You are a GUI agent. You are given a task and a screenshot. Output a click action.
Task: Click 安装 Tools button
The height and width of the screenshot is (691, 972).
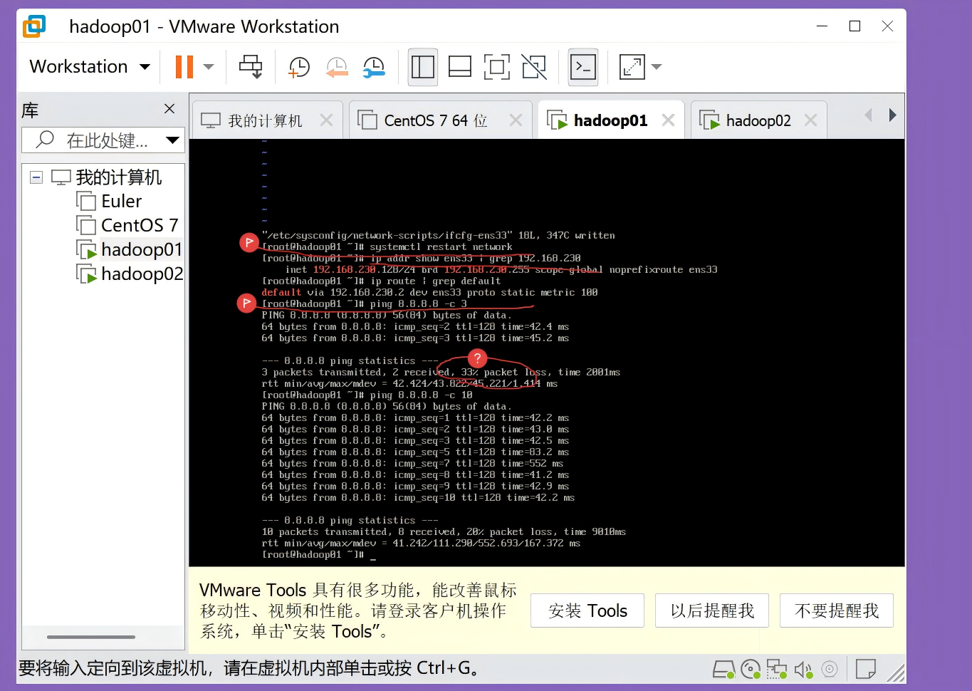click(587, 611)
